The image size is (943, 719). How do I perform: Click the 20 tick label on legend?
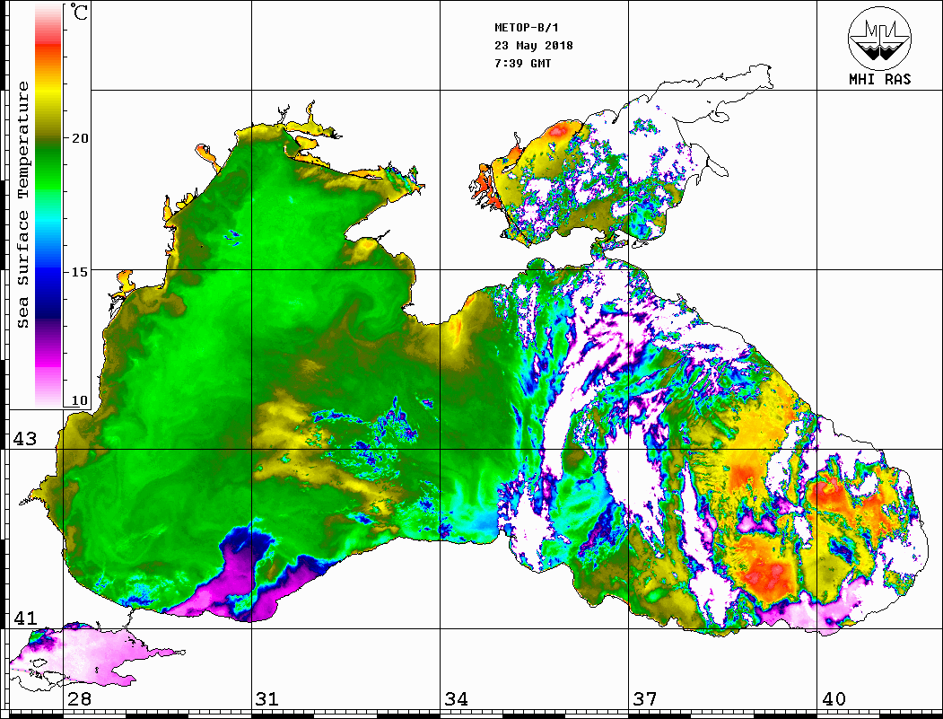click(81, 138)
